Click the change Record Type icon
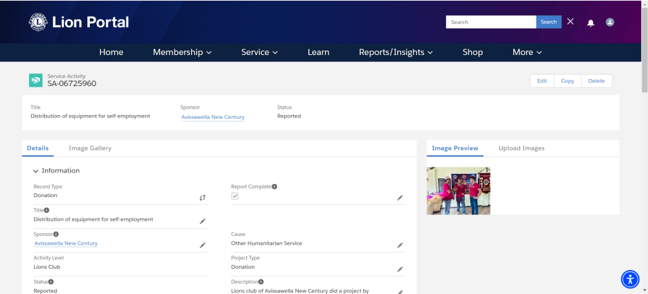 pos(202,198)
